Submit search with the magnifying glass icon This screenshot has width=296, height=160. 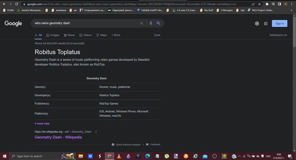(x=159, y=23)
